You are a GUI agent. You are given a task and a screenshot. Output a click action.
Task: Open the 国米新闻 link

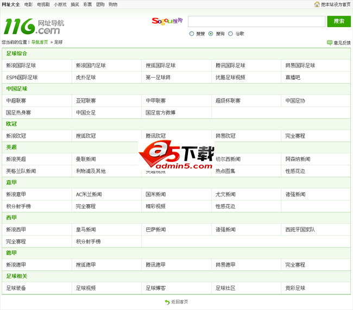(x=155, y=194)
